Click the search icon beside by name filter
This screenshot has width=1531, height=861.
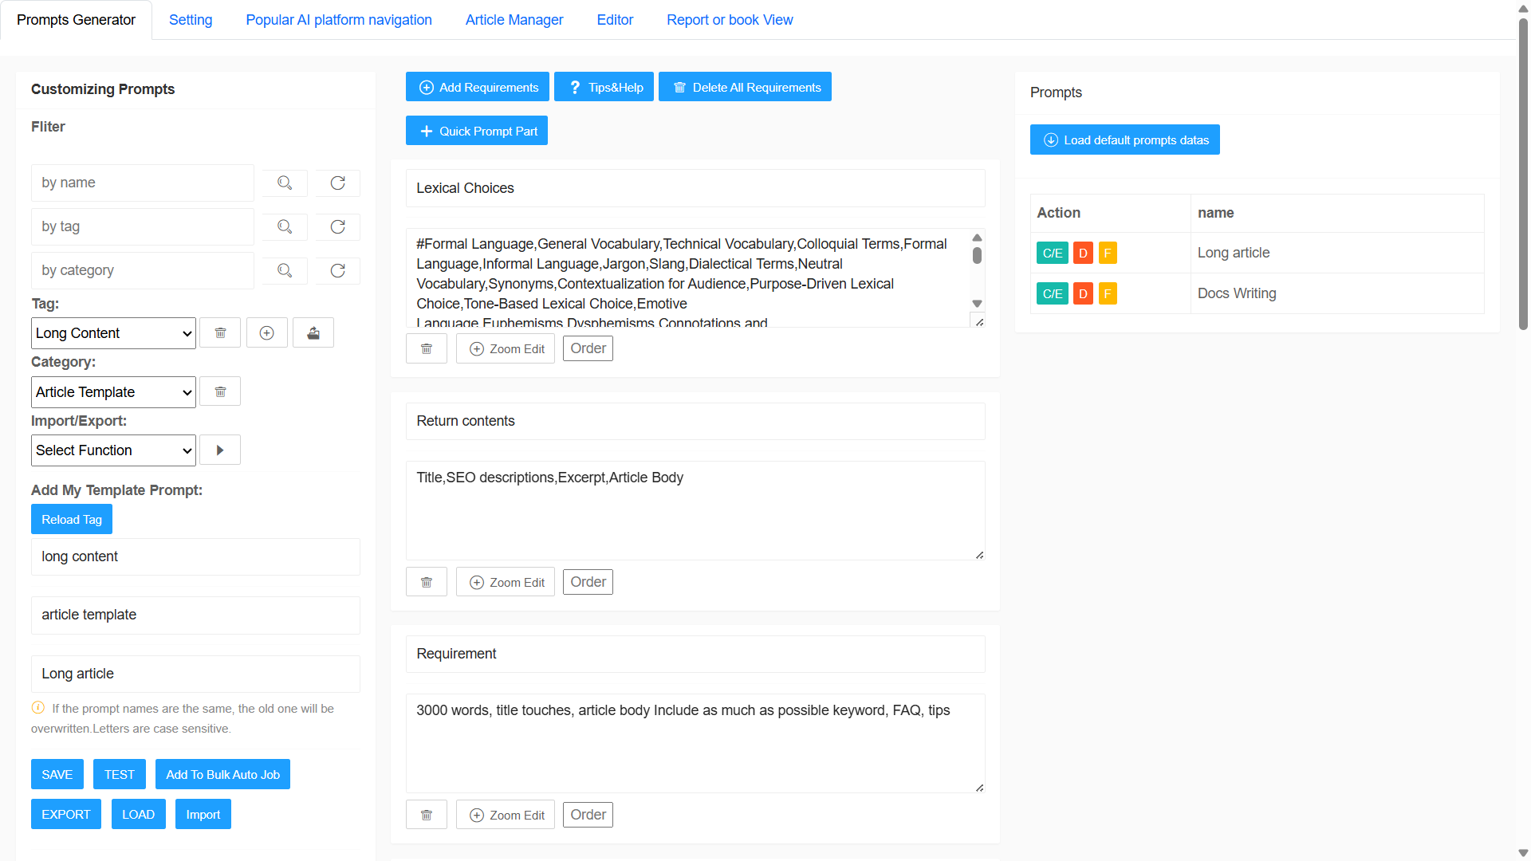tap(285, 183)
